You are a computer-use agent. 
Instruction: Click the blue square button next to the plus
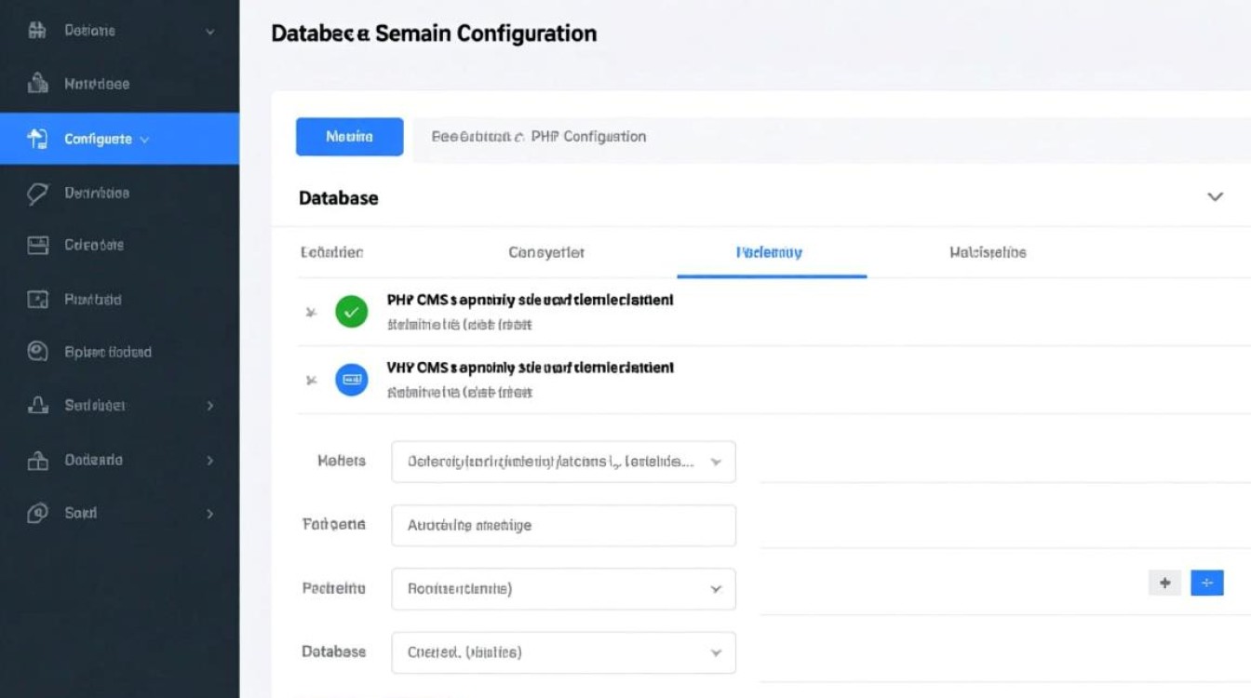tap(1207, 583)
